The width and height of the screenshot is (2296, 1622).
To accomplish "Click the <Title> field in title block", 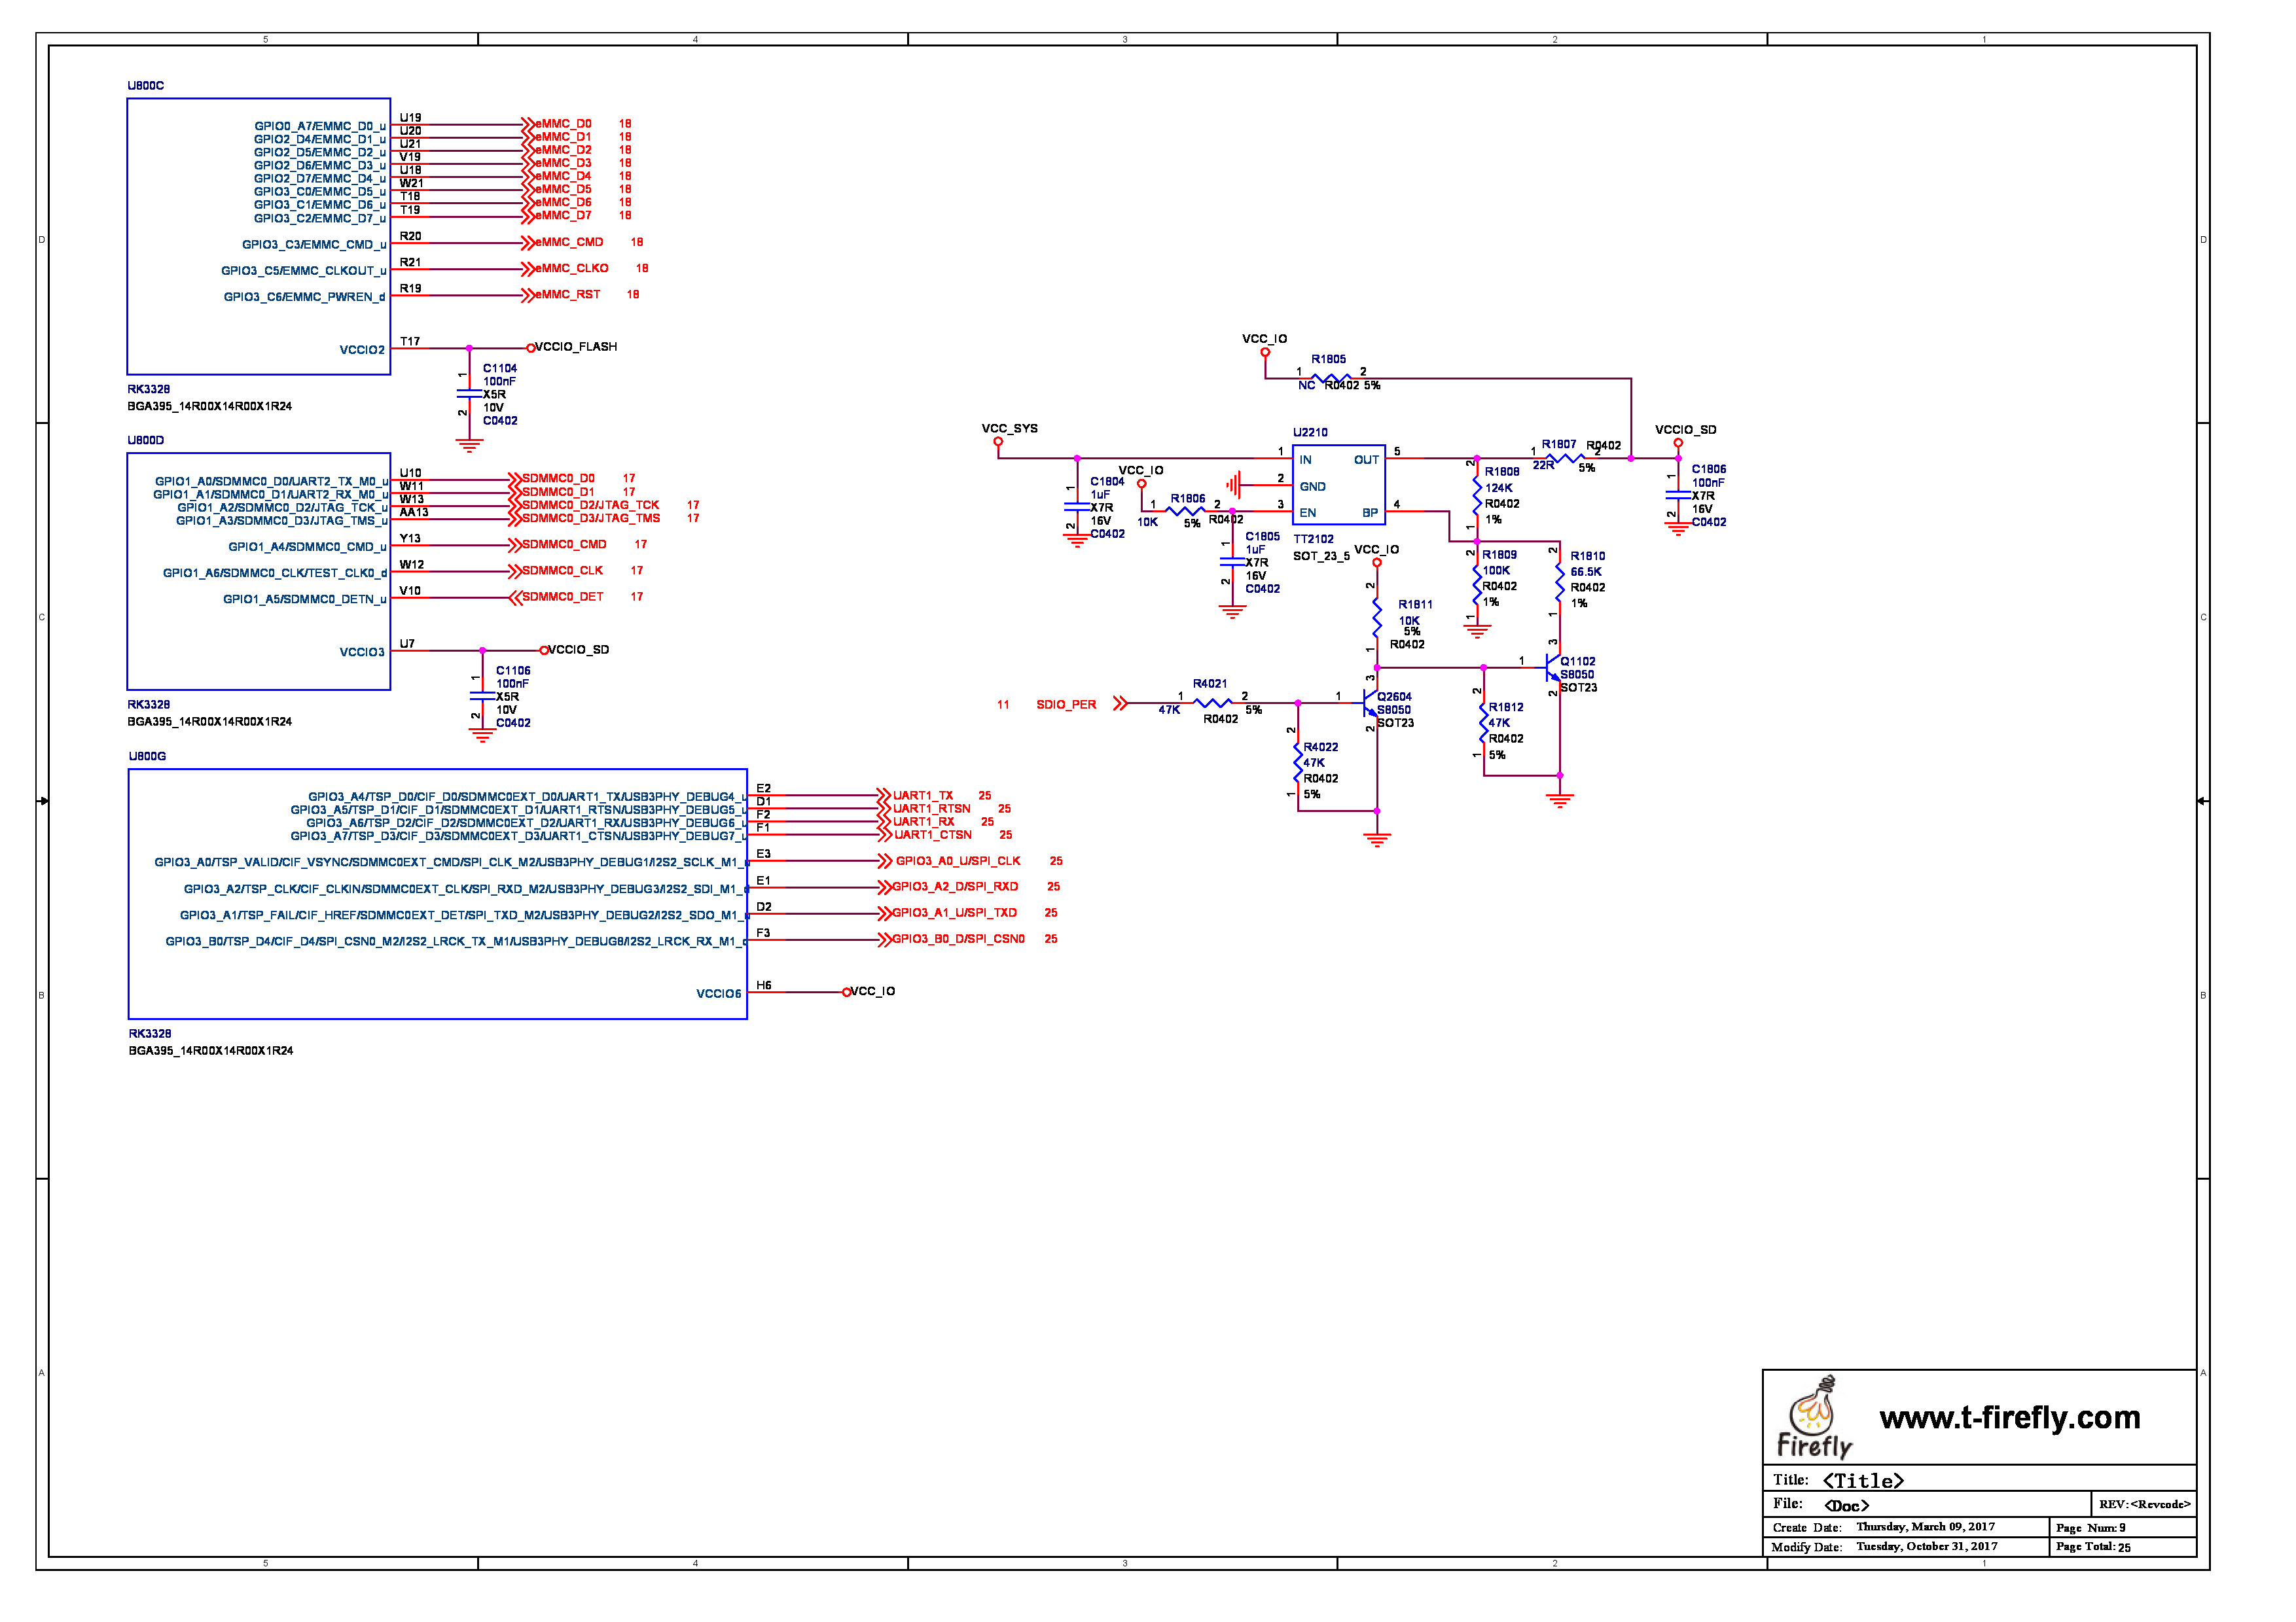I will (x=1862, y=1481).
